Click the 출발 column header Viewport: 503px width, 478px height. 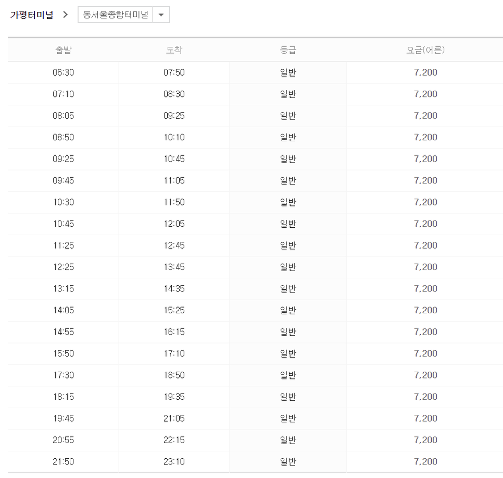[64, 50]
